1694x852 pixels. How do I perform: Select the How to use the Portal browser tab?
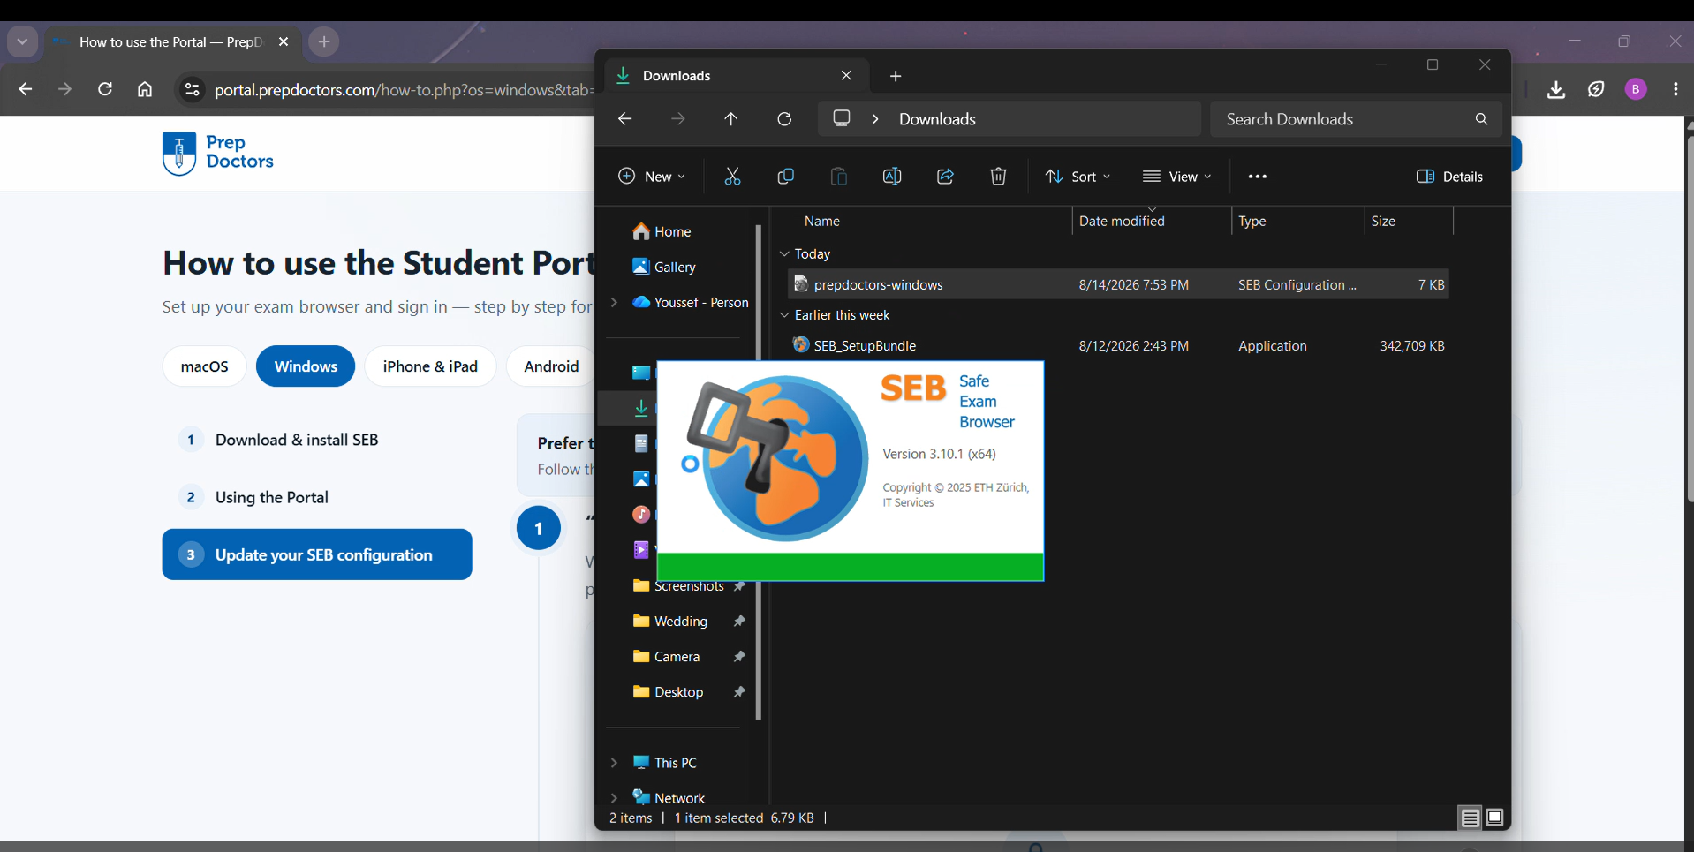pos(170,42)
